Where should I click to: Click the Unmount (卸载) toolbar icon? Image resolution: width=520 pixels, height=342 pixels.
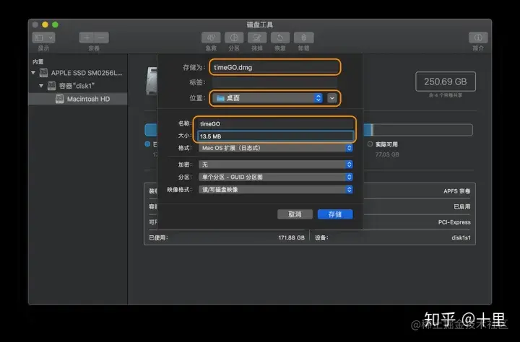coord(303,38)
